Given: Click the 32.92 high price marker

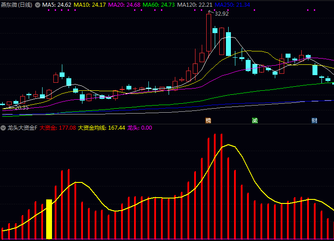Looking at the screenshot, I should (x=221, y=14).
